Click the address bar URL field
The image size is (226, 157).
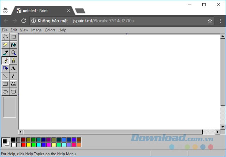point(122,21)
